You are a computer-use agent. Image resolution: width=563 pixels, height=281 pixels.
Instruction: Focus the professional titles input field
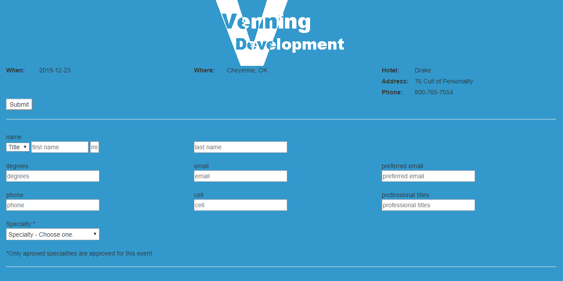tap(428, 205)
